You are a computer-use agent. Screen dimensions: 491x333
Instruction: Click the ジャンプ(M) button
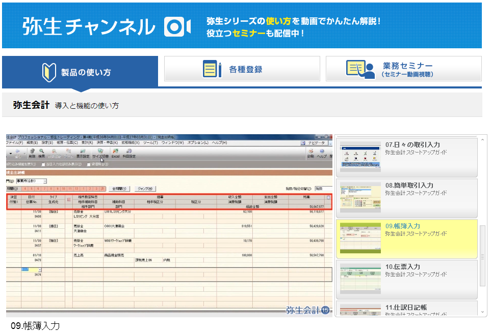pos(145,189)
